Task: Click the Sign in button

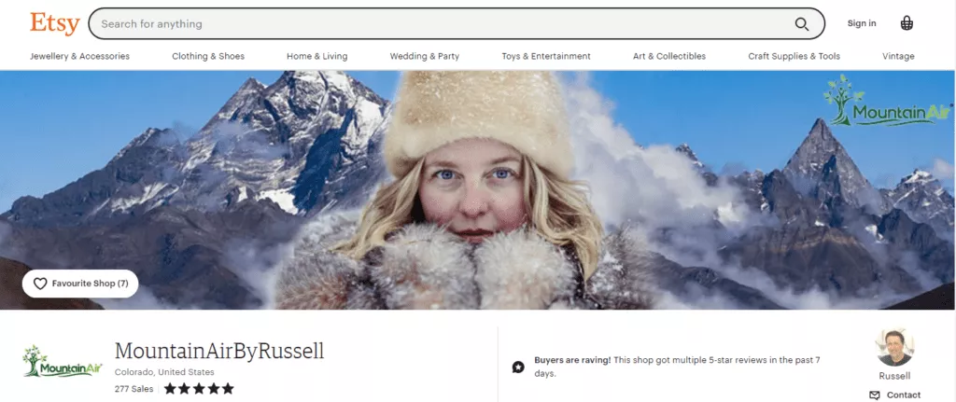Action: [x=861, y=23]
